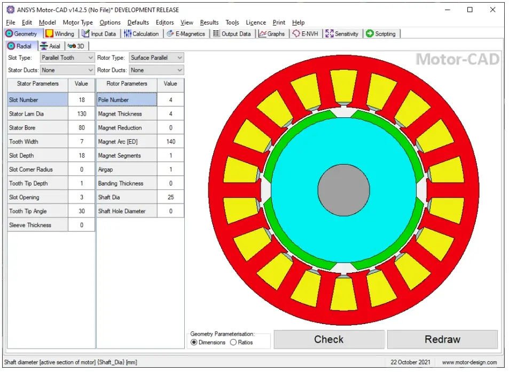Open the Rotor Type dropdown
Image resolution: width=509 pixels, height=372 pixels.
156,58
